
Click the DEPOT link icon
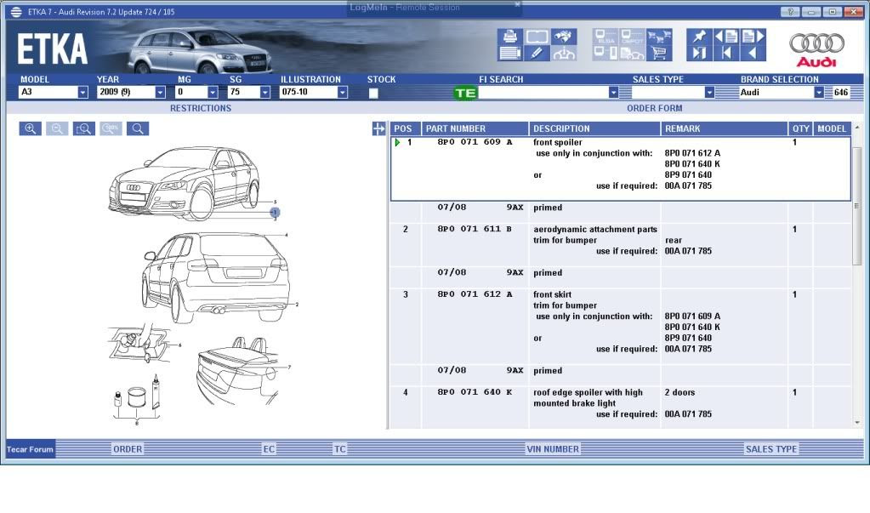[x=632, y=37]
